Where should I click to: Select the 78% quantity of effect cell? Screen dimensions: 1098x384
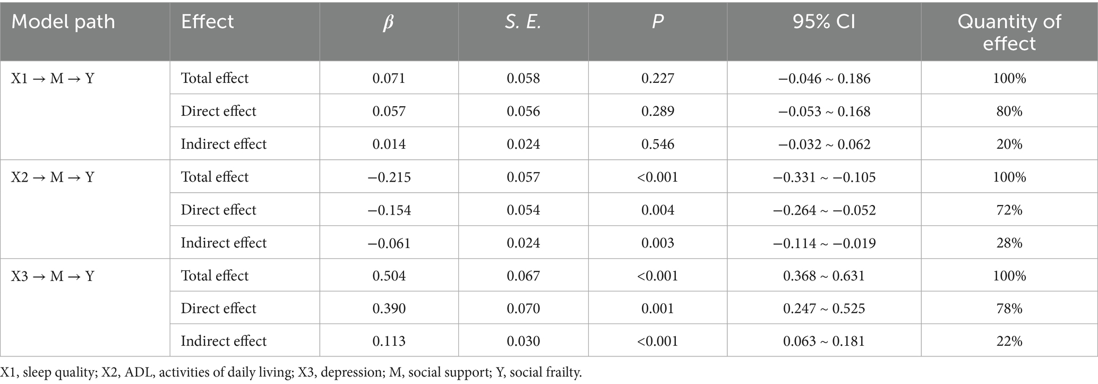pos(1009,309)
